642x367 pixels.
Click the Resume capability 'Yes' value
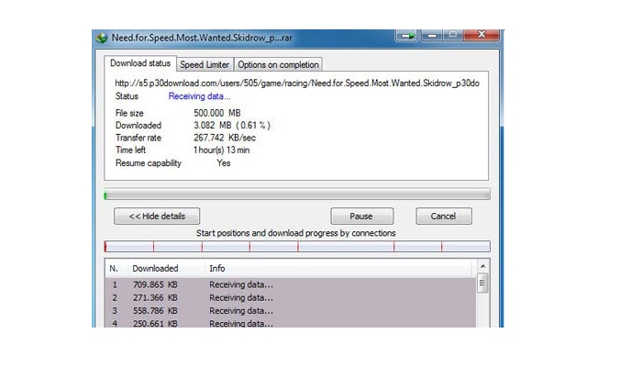(224, 163)
